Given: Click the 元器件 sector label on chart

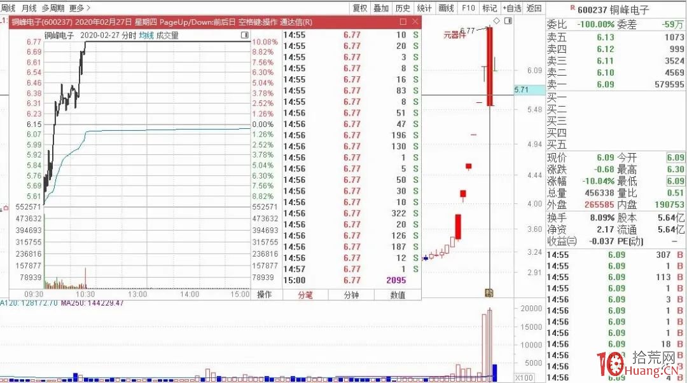Looking at the screenshot, I should (454, 34).
